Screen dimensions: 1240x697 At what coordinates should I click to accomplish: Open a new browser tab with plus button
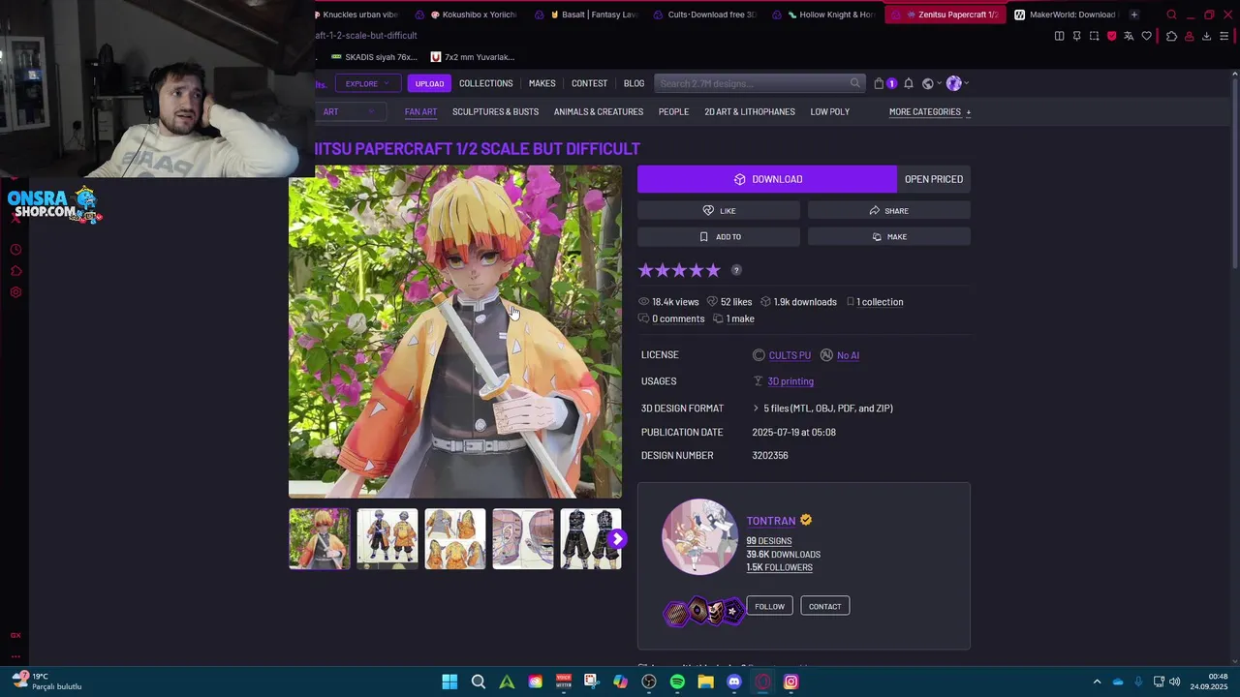tap(1133, 15)
